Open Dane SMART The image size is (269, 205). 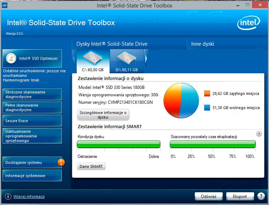(91, 166)
